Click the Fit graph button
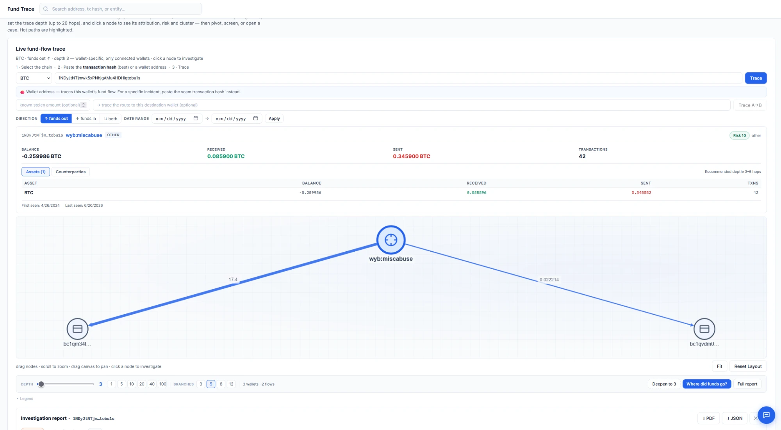 pyautogui.click(x=719, y=366)
